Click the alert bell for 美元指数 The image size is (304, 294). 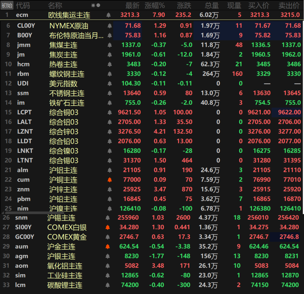(x=109, y=84)
